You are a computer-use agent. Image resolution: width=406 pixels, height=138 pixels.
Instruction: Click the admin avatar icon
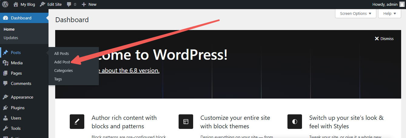(x=402, y=5)
